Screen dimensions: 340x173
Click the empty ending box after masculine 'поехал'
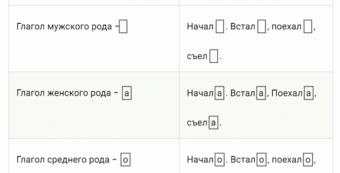[x=308, y=27]
